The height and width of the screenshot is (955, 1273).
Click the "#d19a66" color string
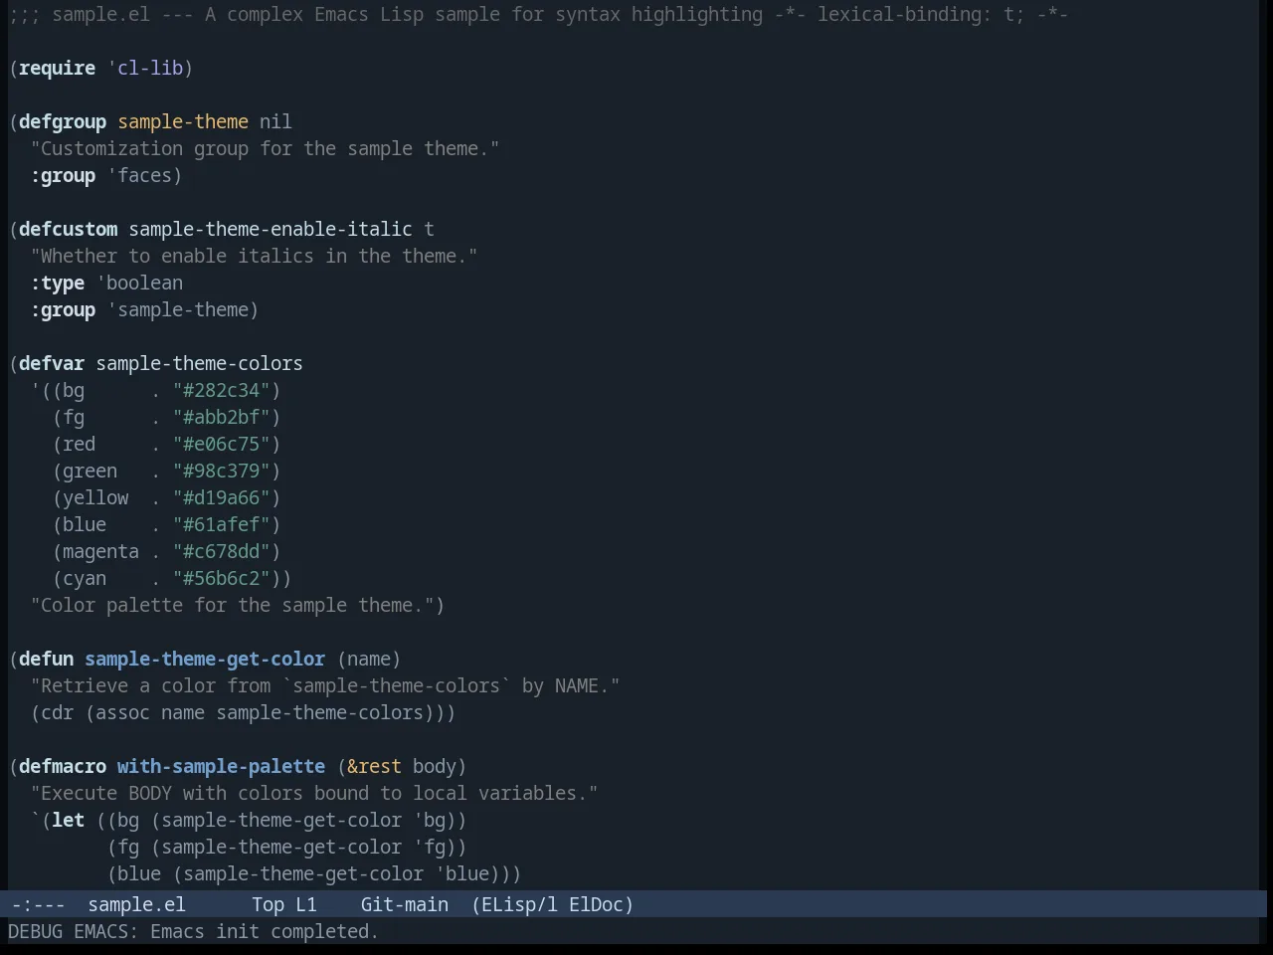[222, 497]
